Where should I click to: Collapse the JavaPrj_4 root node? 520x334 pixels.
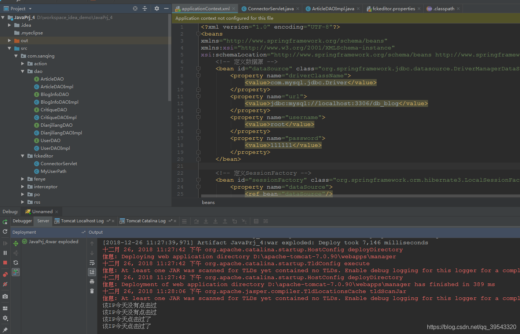3,18
